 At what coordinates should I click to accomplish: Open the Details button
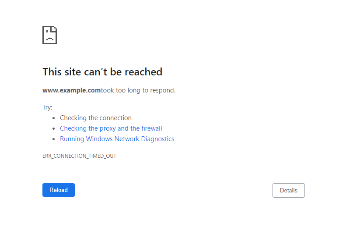(x=288, y=190)
